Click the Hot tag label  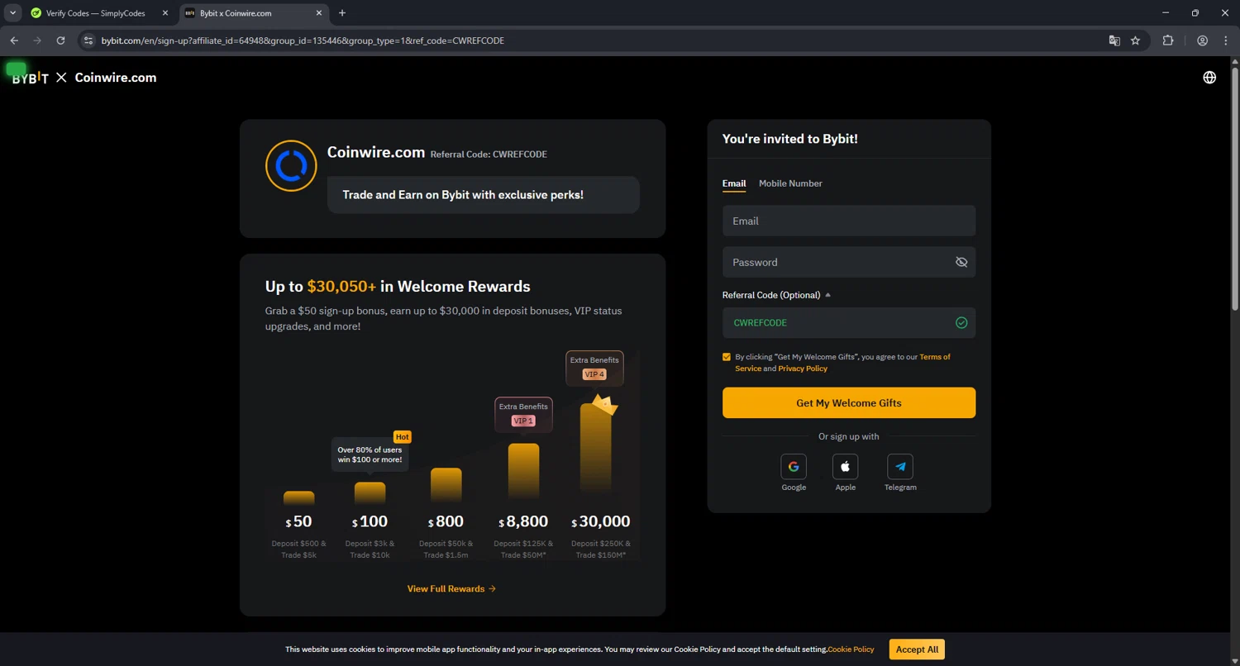click(x=402, y=437)
